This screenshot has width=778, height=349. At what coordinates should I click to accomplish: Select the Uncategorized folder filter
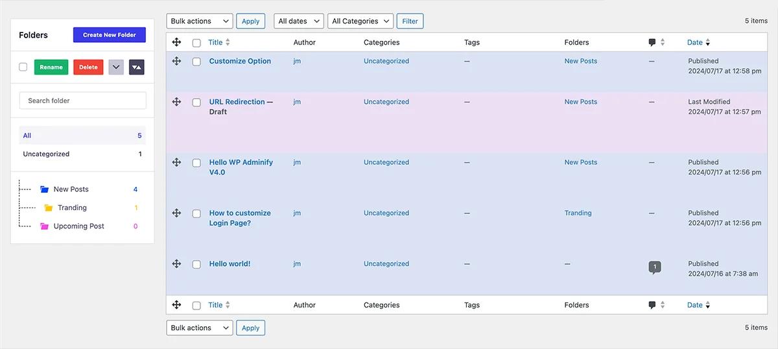(82, 154)
